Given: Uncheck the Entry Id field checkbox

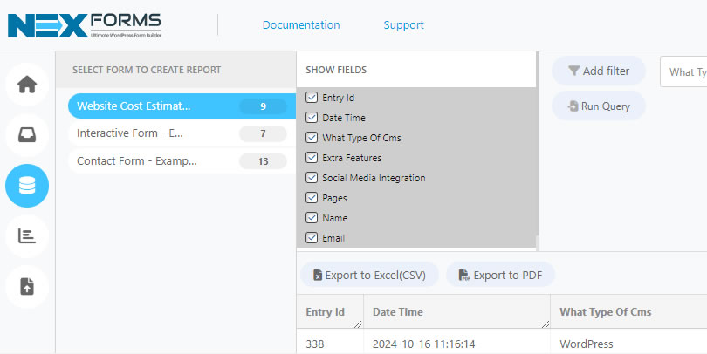Looking at the screenshot, I should tap(312, 98).
